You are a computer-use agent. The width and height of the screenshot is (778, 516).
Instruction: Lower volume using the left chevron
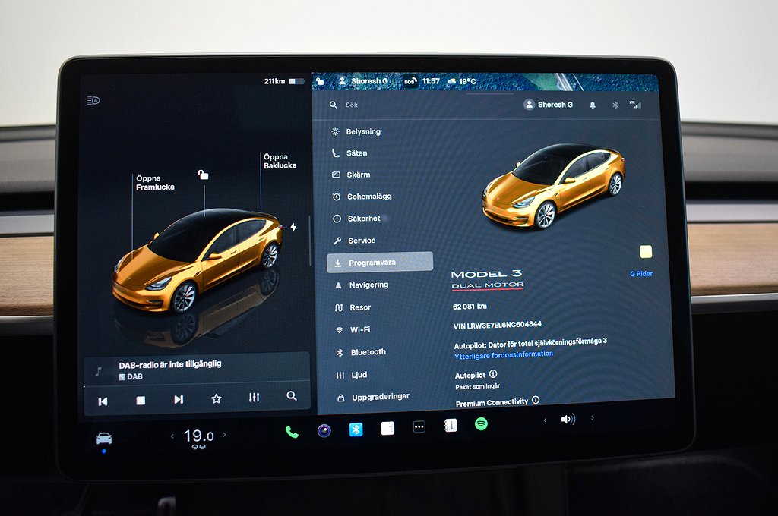click(x=544, y=420)
